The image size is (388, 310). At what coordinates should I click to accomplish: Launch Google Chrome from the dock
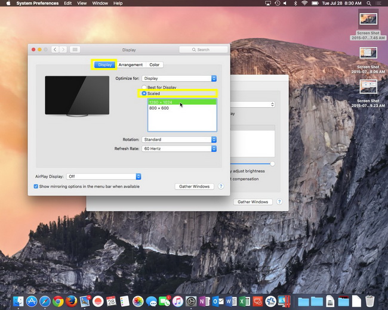click(58, 301)
